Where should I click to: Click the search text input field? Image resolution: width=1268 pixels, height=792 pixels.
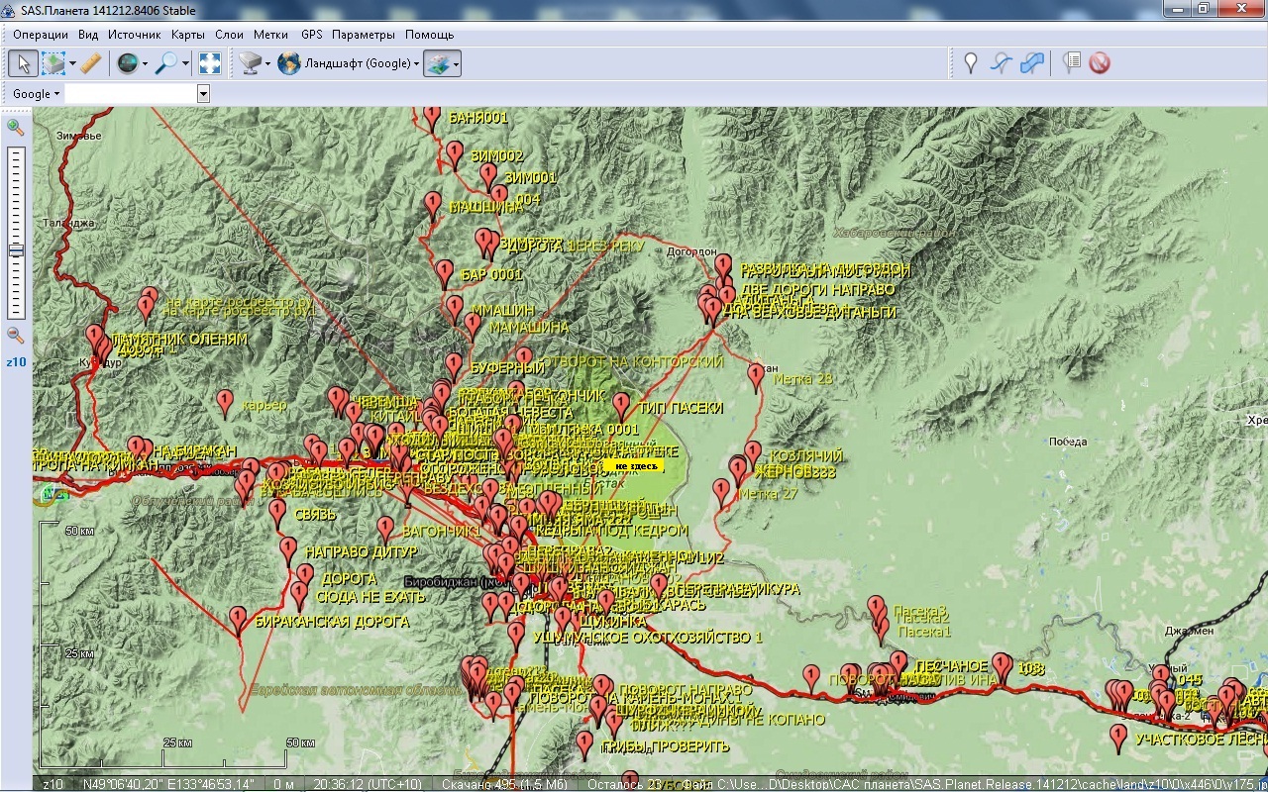coord(131,94)
